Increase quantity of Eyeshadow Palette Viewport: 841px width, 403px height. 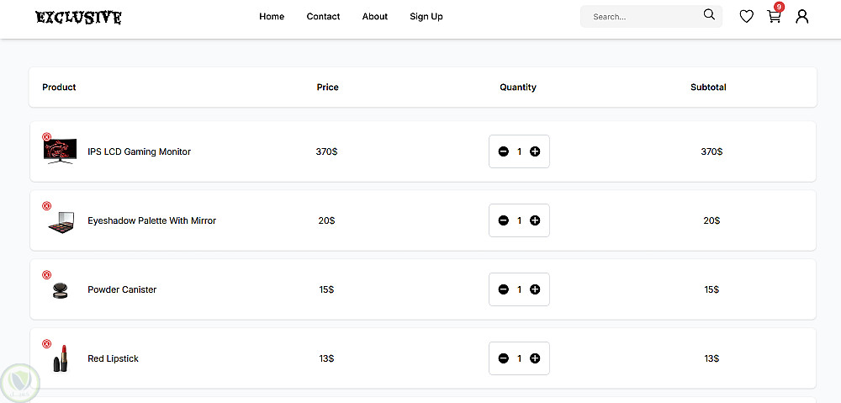click(535, 220)
